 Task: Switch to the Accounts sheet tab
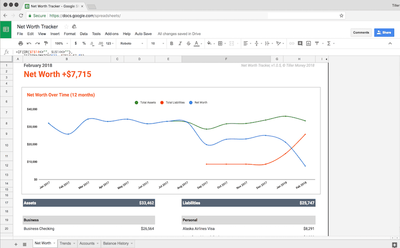coord(89,243)
